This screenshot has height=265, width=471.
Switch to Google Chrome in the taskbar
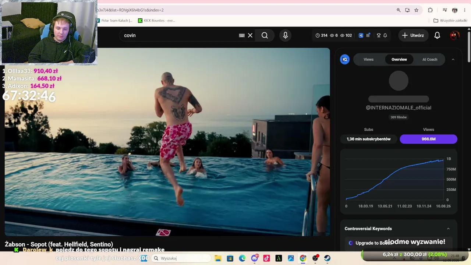pos(303,258)
